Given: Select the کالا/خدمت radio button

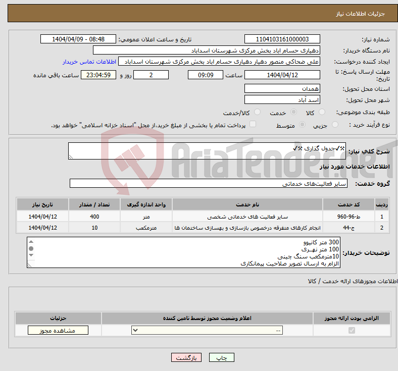Looking at the screenshot, I should coord(258,112).
